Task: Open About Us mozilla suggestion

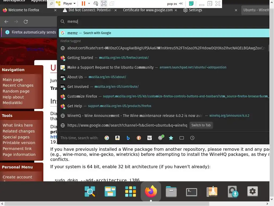Action: (x=164, y=77)
